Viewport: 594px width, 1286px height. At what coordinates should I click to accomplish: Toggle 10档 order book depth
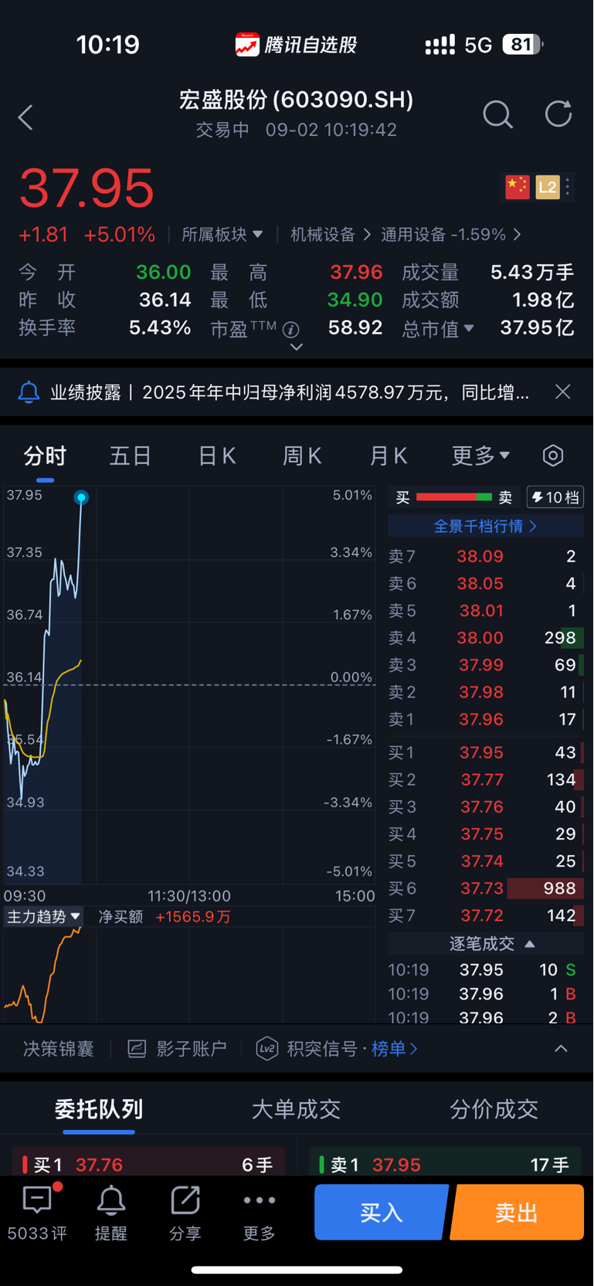click(555, 497)
